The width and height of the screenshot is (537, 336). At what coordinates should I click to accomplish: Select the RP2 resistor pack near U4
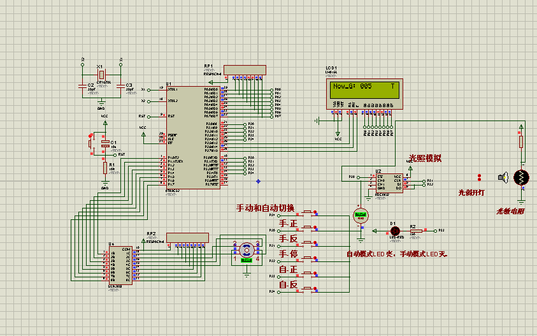187,238
